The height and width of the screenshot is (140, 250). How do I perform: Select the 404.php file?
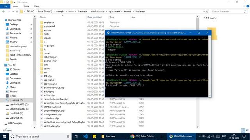[x=48, y=76]
